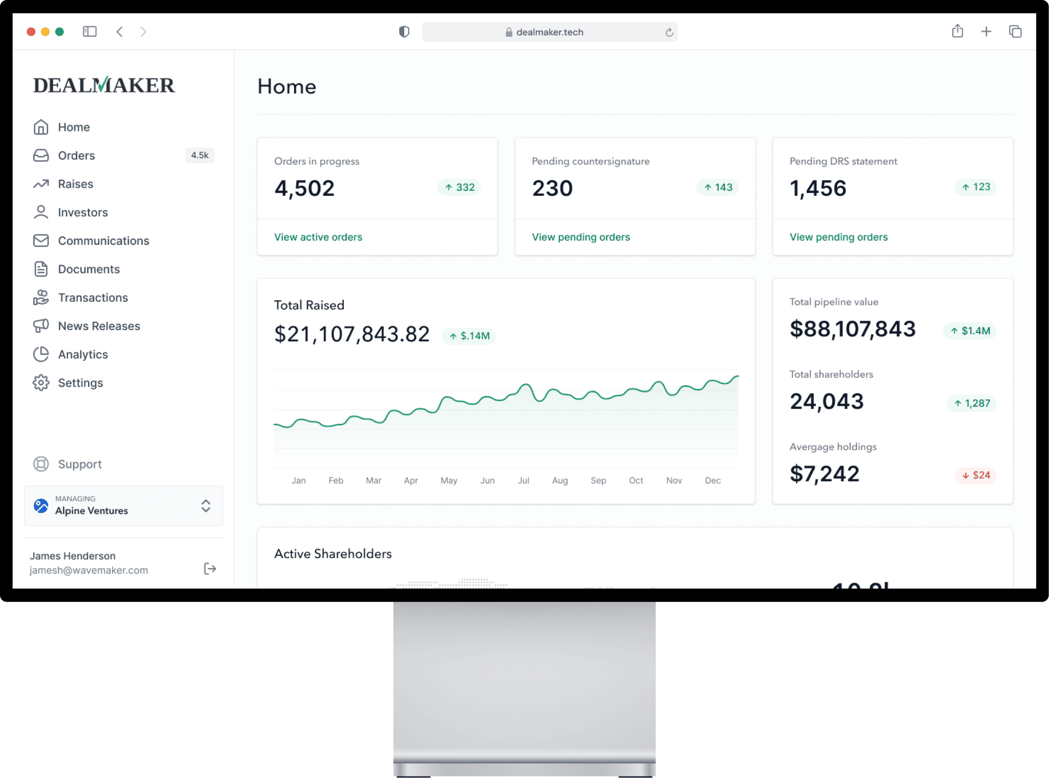Click the Active Shareholders heading
The height and width of the screenshot is (778, 1049).
coord(333,554)
